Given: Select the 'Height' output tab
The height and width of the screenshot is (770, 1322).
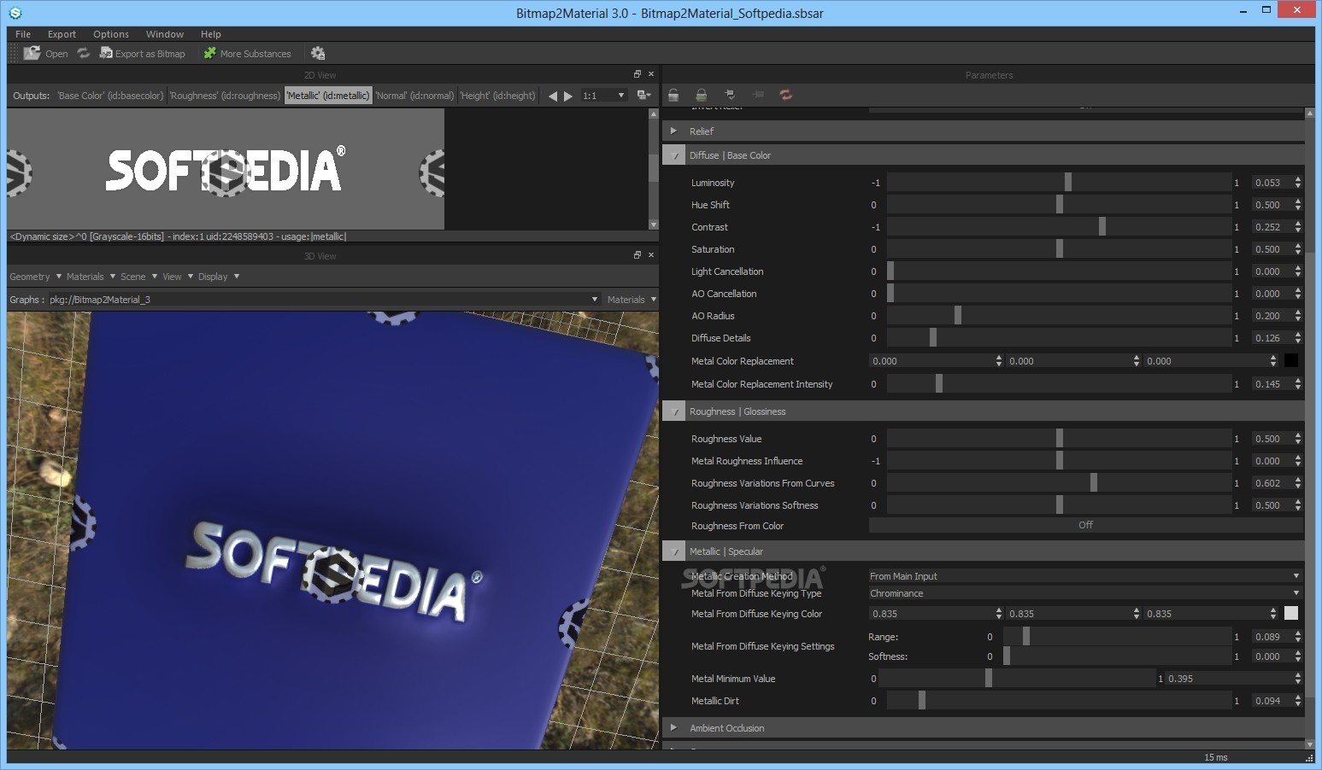Looking at the screenshot, I should tap(498, 96).
